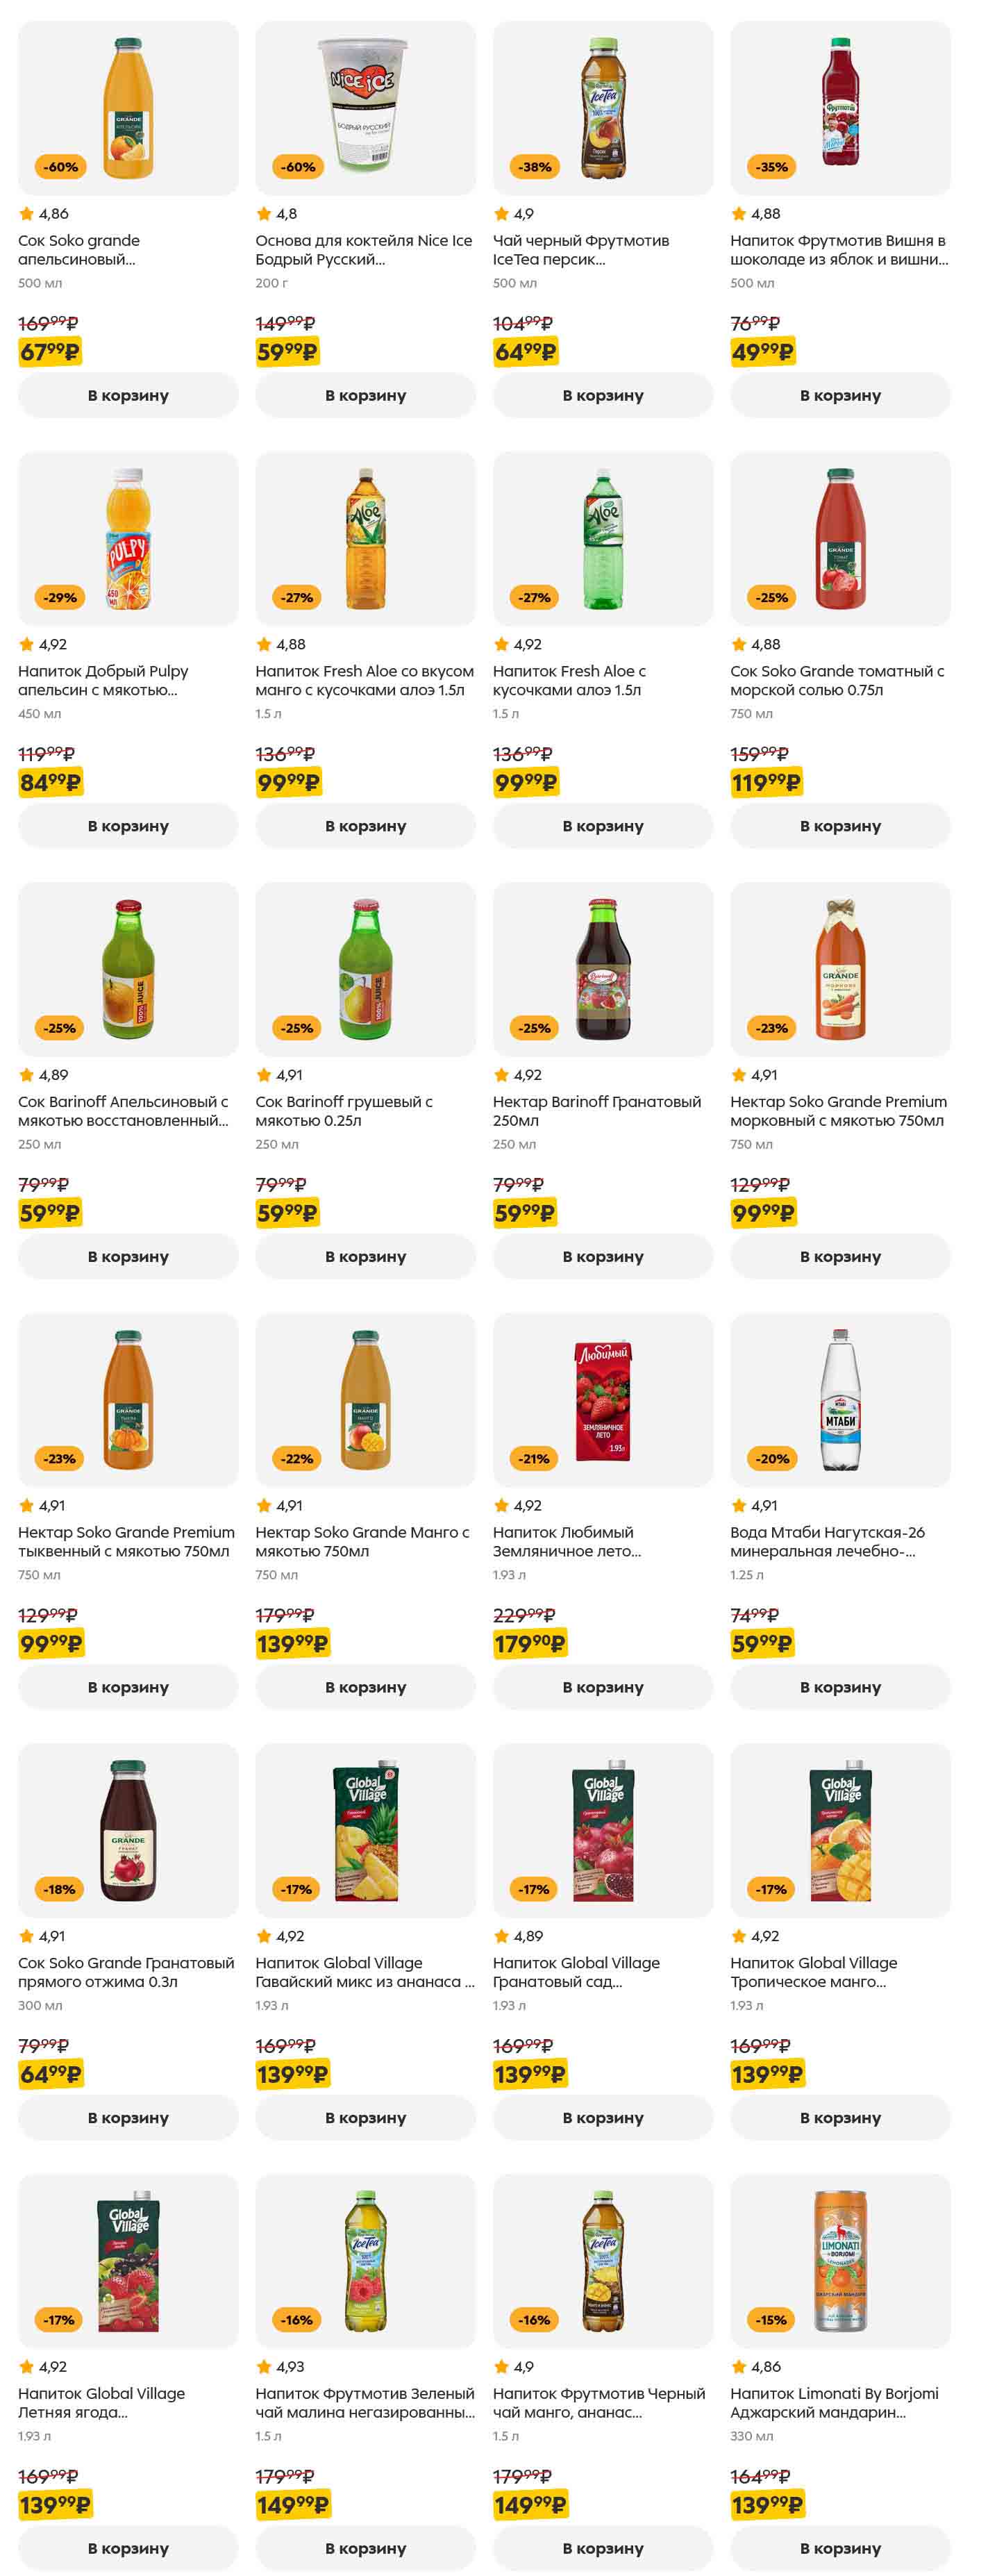Viewport: 988px width, 2576px height.
Task: Click the -60% badge on Soko Grande orange juice
Action: pos(60,167)
